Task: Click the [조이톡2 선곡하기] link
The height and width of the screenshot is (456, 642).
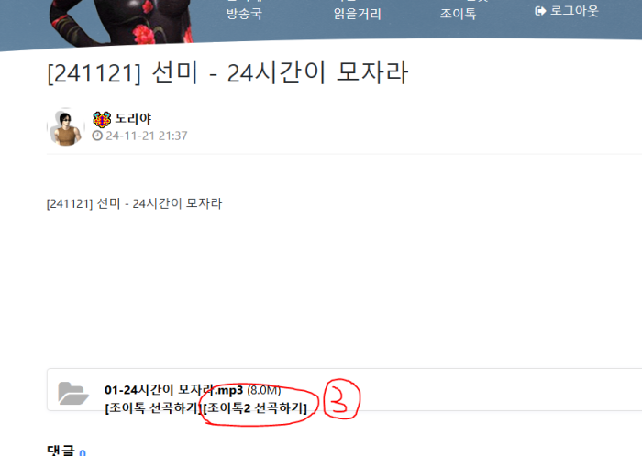Action: (x=255, y=407)
